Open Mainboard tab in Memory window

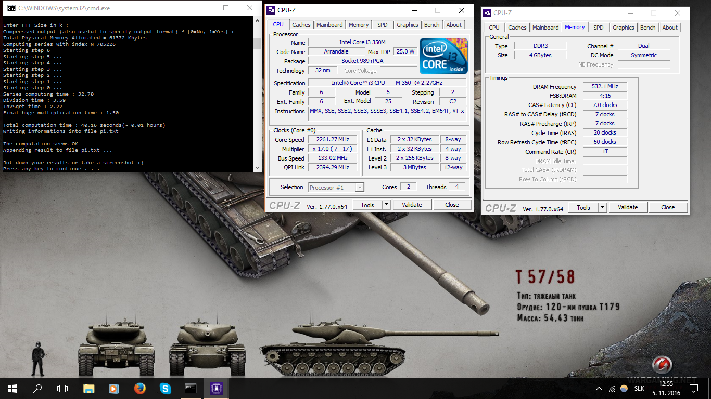point(545,28)
